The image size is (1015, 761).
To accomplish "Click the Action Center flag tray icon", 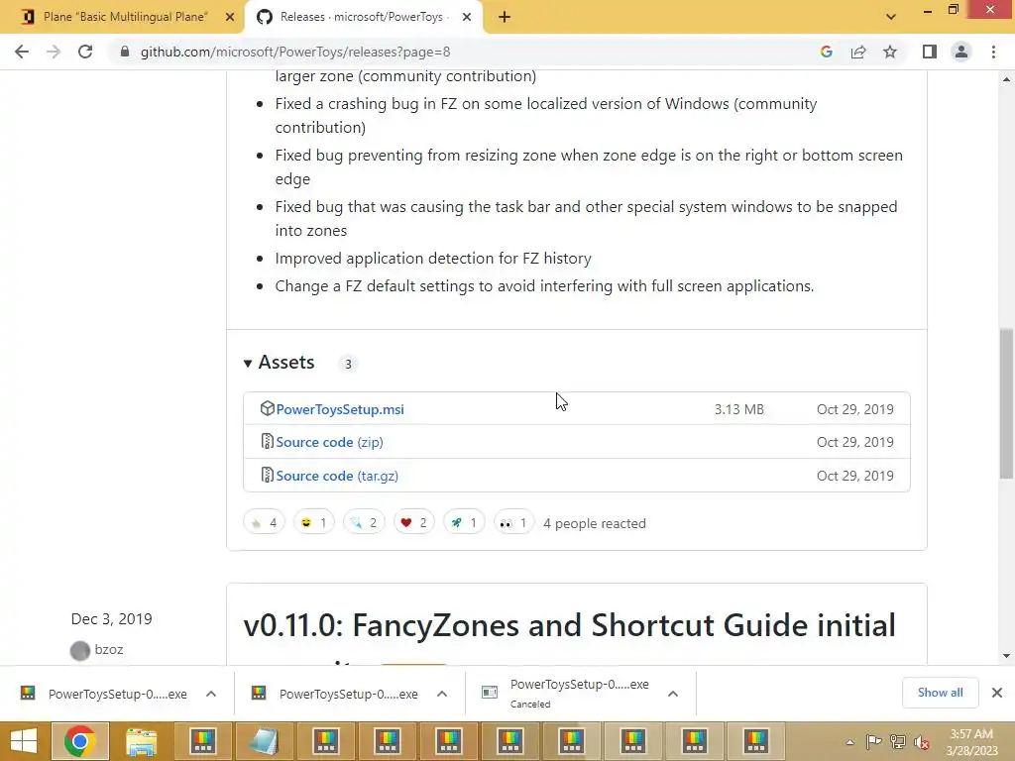I will [874, 742].
